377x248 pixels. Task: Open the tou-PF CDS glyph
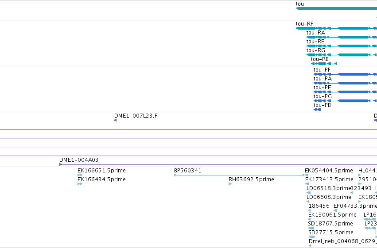pos(345,74)
